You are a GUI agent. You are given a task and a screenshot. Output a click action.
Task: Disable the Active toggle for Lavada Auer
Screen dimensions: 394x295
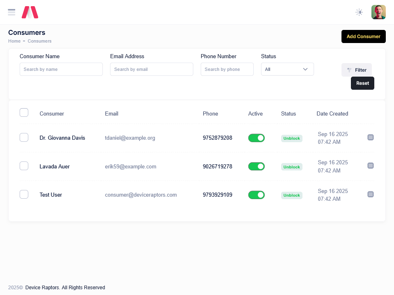256,166
